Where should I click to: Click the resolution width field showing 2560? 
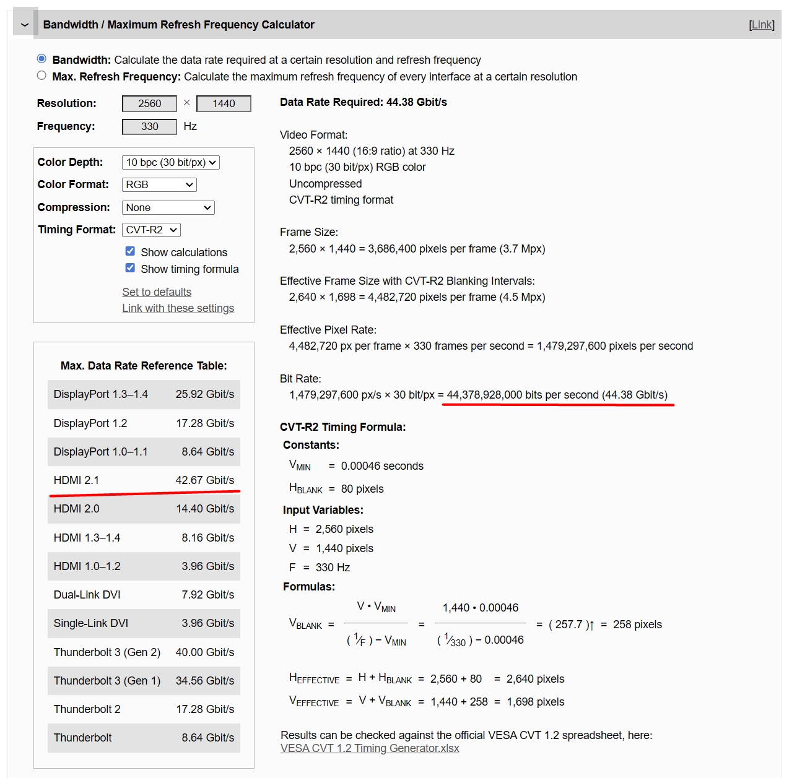click(x=149, y=103)
